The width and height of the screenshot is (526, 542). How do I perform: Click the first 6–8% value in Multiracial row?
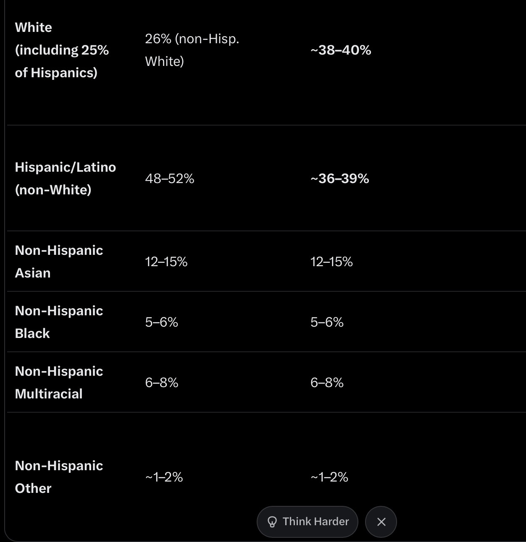click(162, 383)
